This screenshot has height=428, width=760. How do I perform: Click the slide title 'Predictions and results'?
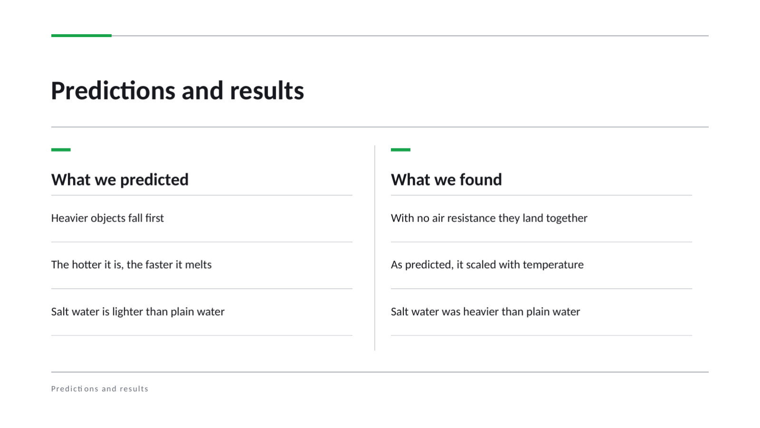click(x=177, y=90)
